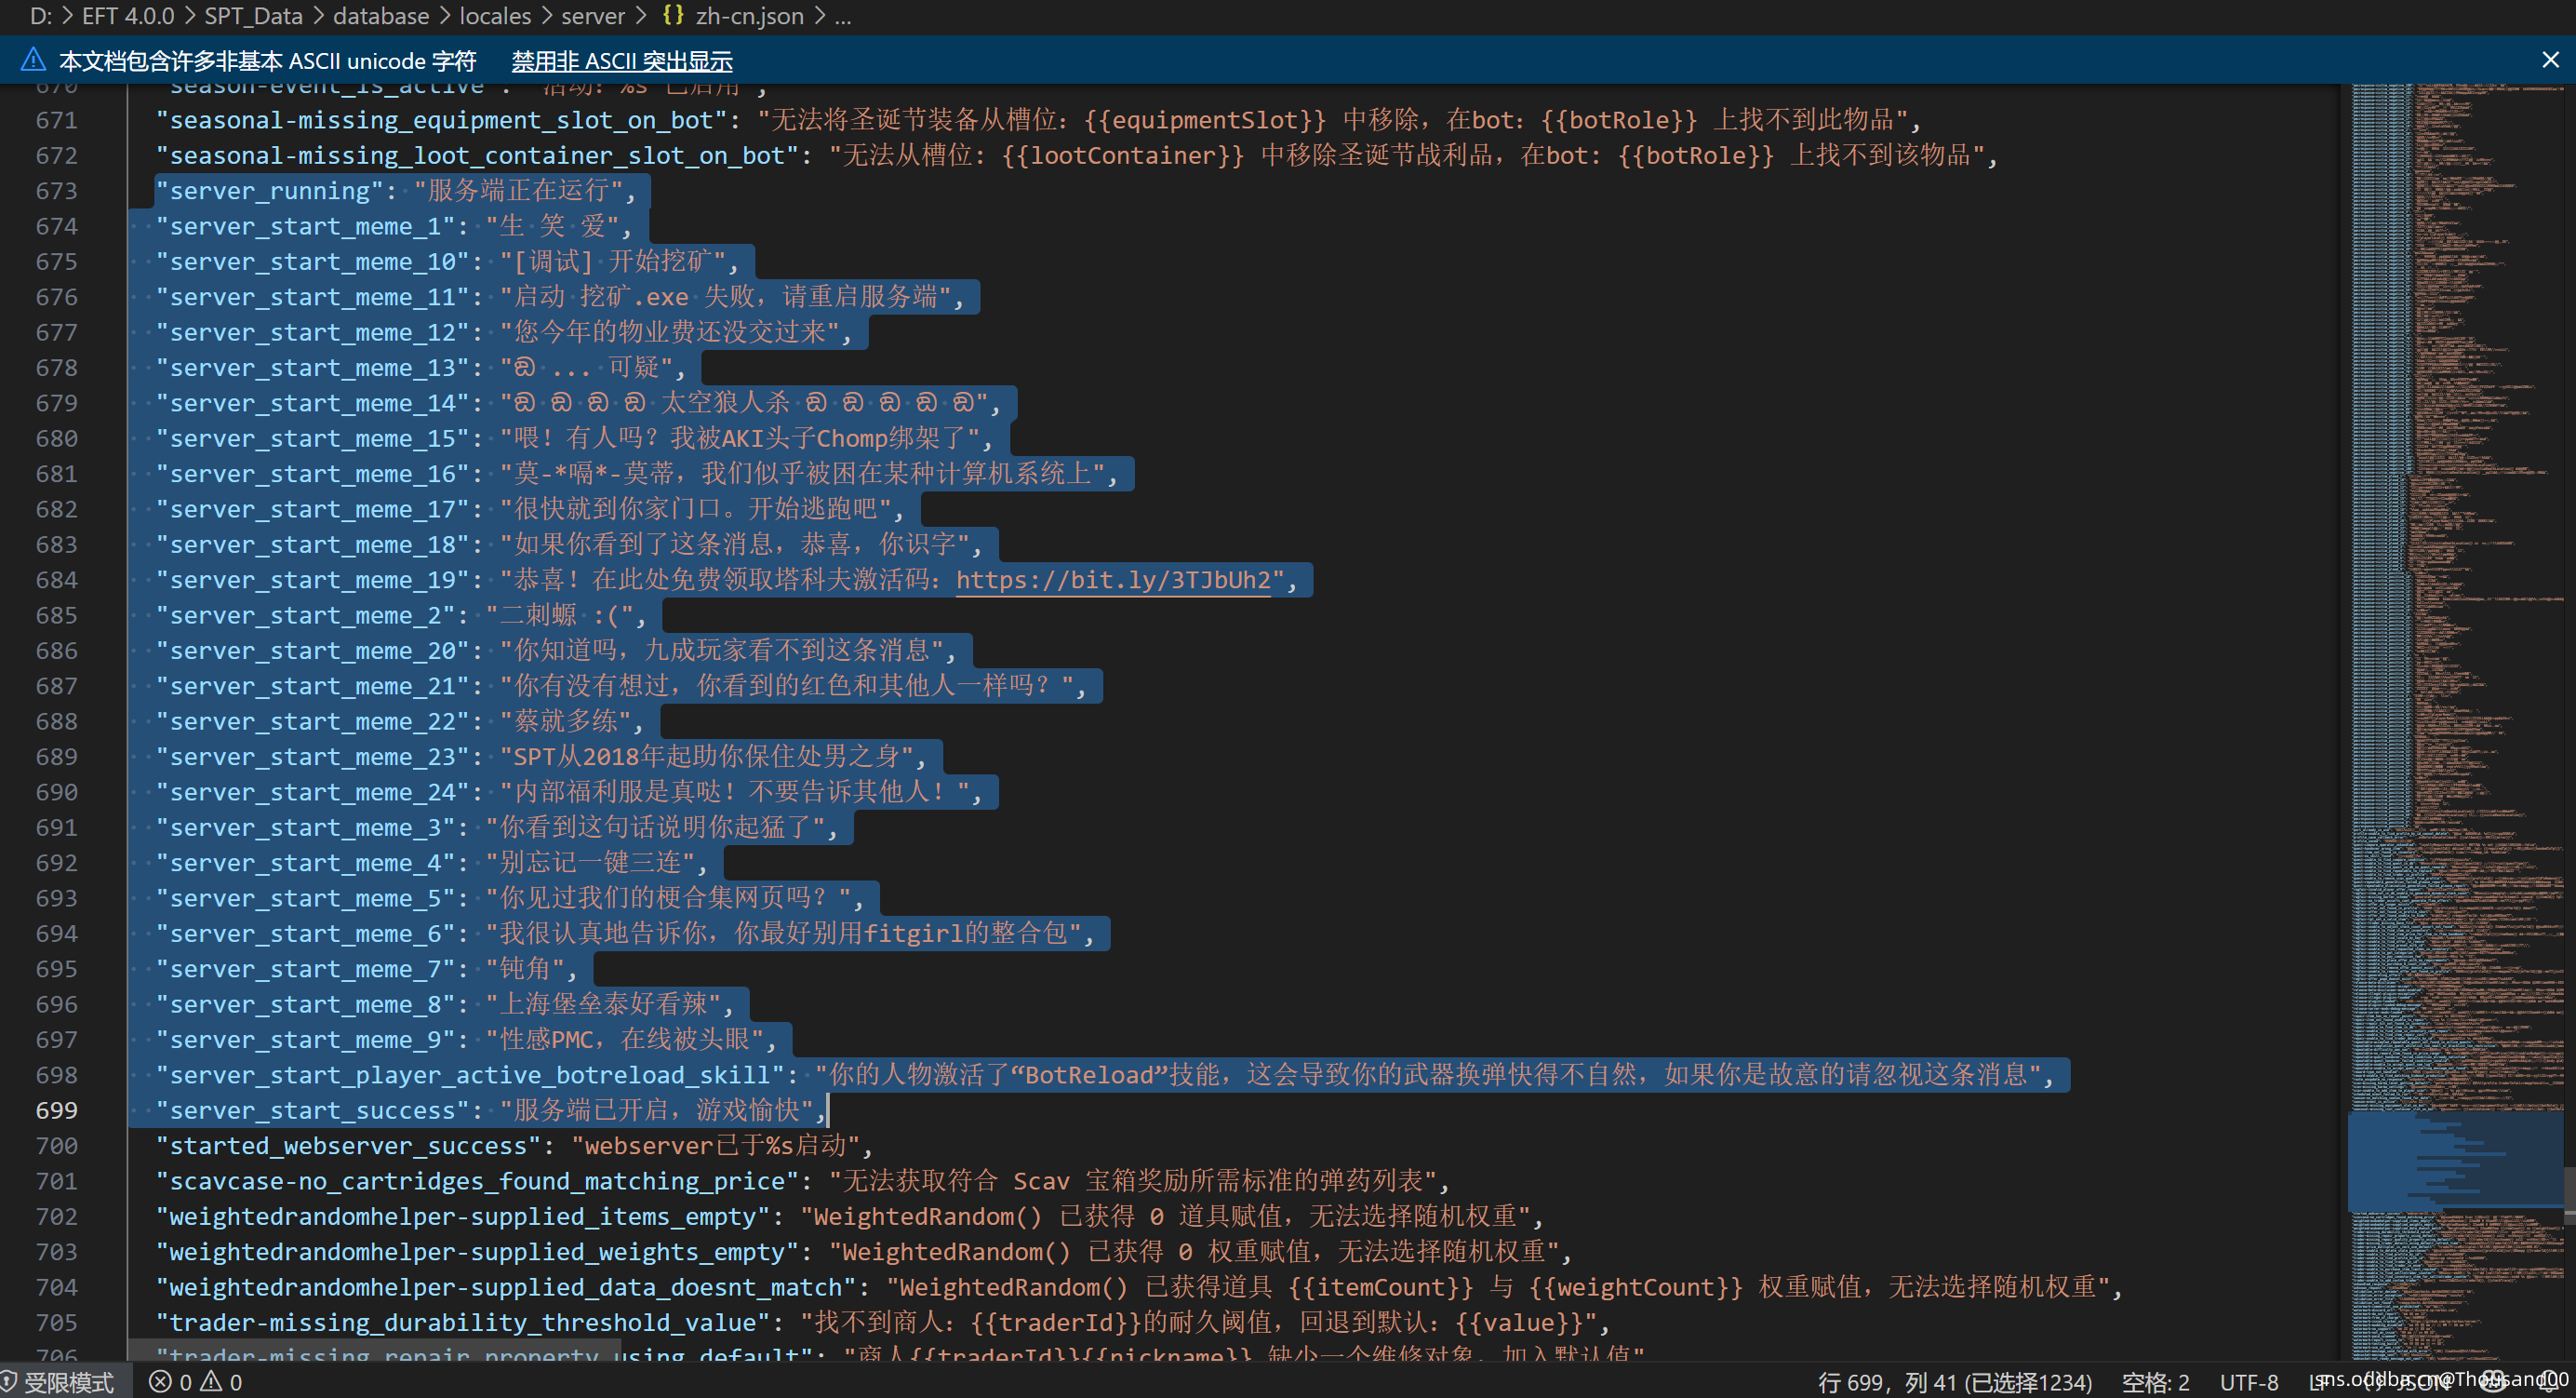The height and width of the screenshot is (1398, 2576).
Task: Click the word fitgirl on line 694
Action: pos(913,934)
